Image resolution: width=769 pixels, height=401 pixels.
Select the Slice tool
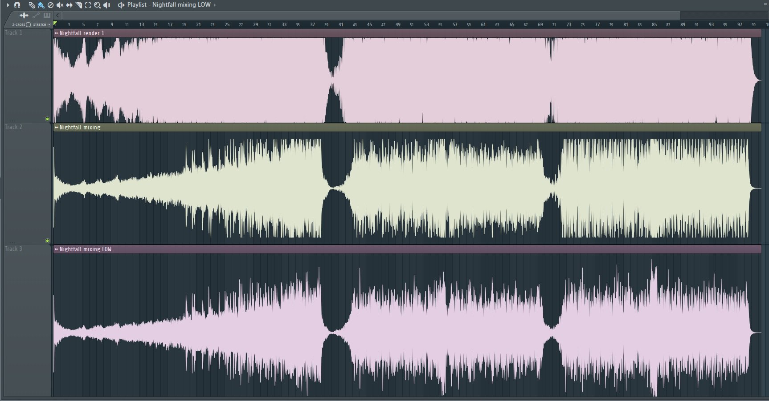79,5
